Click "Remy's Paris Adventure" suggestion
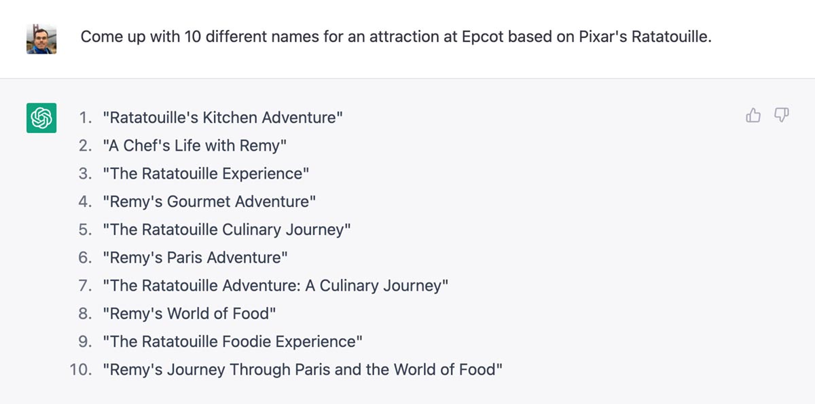815x404 pixels. coord(196,257)
